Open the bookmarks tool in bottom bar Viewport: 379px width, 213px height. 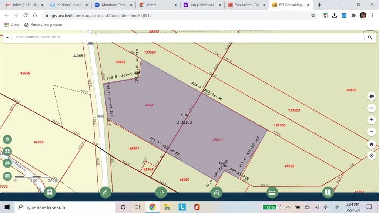pos(50,192)
